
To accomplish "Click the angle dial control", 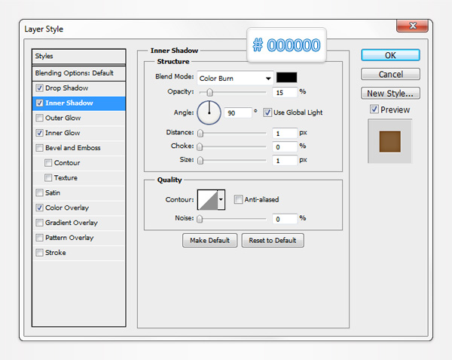I will point(209,112).
